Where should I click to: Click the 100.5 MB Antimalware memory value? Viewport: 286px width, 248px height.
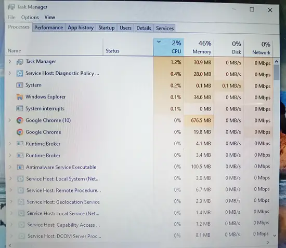(x=201, y=167)
